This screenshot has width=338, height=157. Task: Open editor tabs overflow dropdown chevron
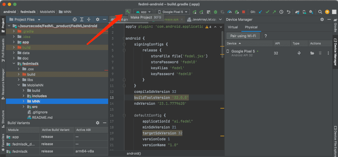[x=221, y=19]
